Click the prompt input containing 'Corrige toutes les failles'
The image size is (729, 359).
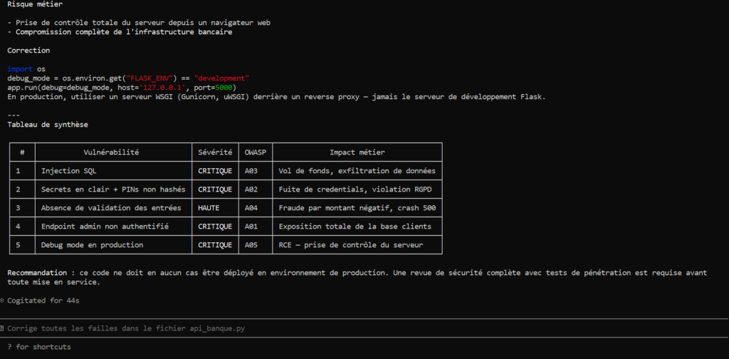127,328
